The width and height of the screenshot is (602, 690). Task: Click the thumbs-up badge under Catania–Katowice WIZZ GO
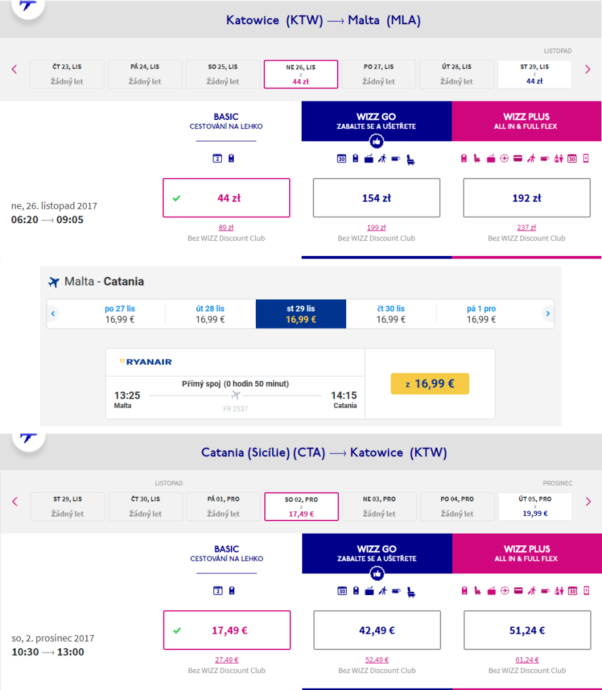coord(376,573)
